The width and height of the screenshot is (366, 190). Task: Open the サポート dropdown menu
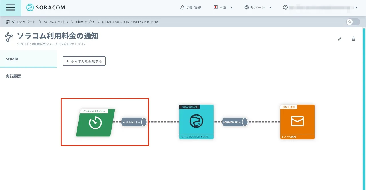click(x=258, y=8)
